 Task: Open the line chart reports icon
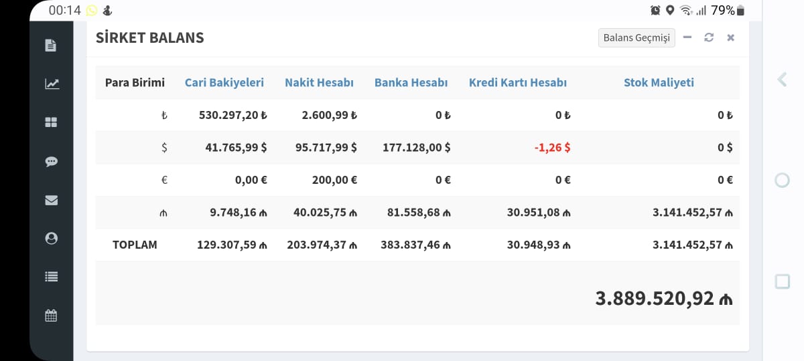(51, 84)
